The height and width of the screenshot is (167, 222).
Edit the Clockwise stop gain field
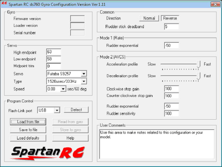[x=172, y=89]
